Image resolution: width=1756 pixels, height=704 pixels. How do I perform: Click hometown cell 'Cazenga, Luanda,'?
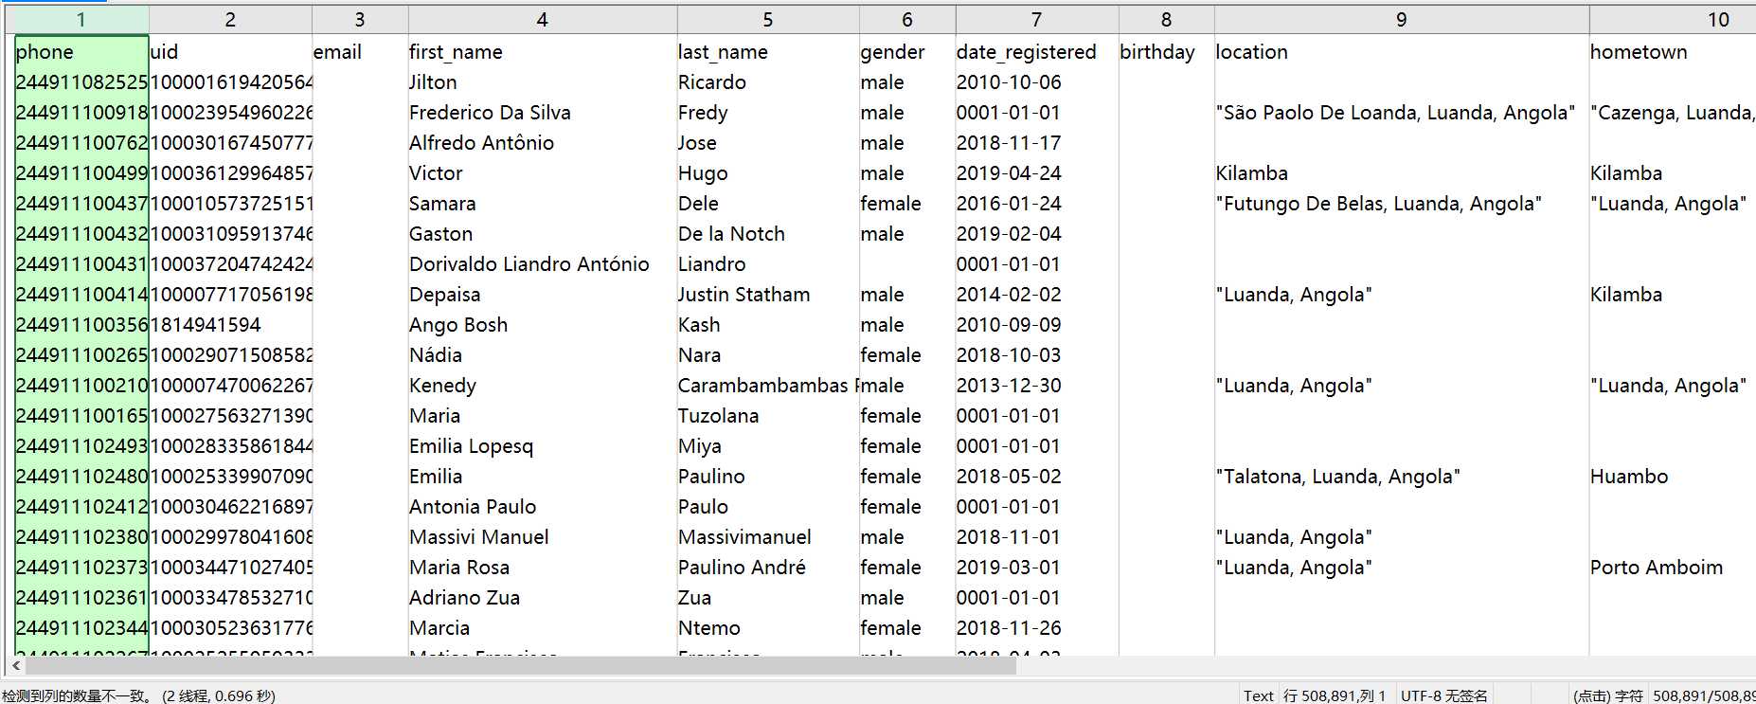1673,113
